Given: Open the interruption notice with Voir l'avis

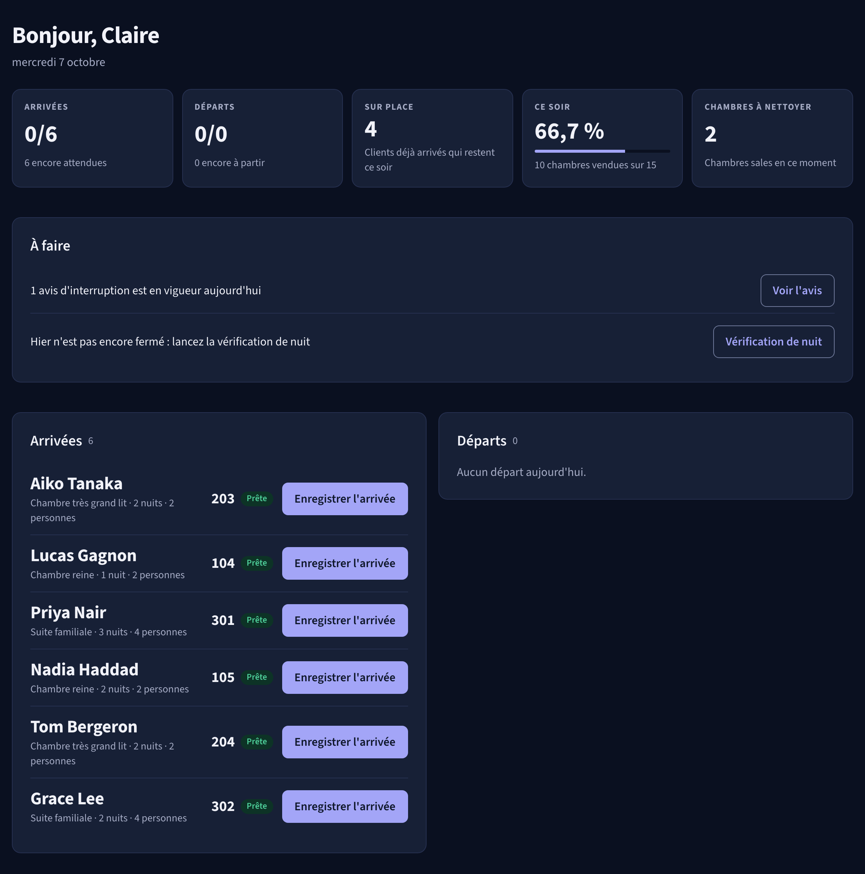Looking at the screenshot, I should [x=797, y=291].
